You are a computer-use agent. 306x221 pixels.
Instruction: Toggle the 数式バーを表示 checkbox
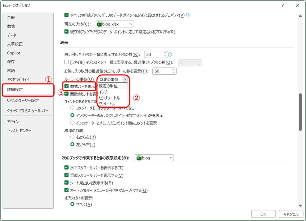click(67, 86)
